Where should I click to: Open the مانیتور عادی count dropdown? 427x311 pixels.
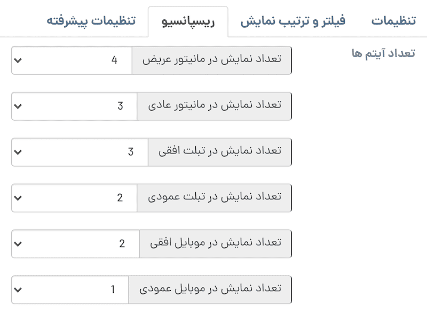tap(75, 106)
